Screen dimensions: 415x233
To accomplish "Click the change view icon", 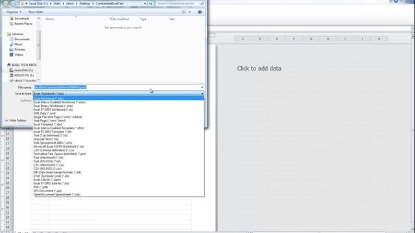I will click(x=184, y=12).
